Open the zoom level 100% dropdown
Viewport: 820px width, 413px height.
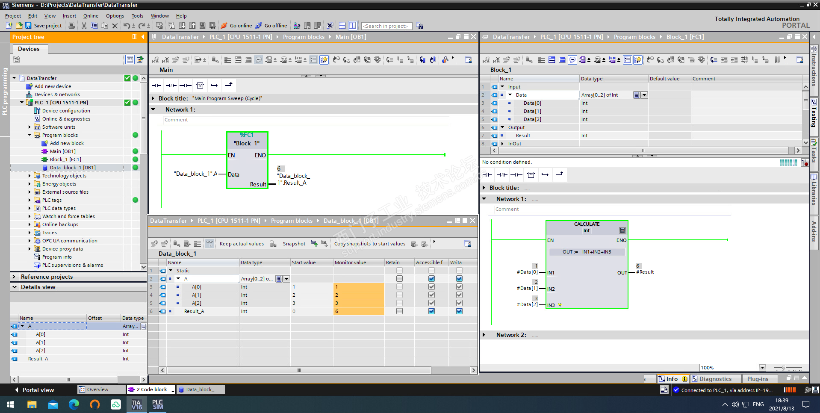click(762, 368)
